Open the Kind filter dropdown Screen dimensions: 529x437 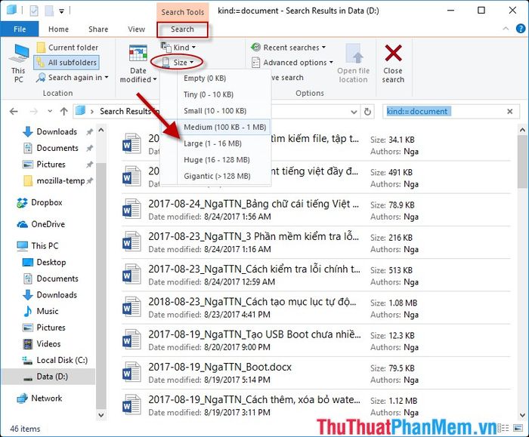(178, 47)
